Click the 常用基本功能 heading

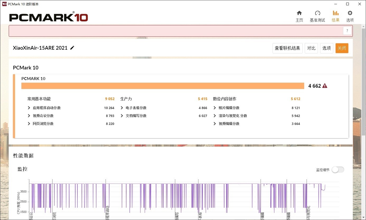tap(39, 99)
